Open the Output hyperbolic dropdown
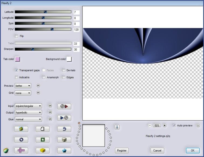 [x=28, y=112]
